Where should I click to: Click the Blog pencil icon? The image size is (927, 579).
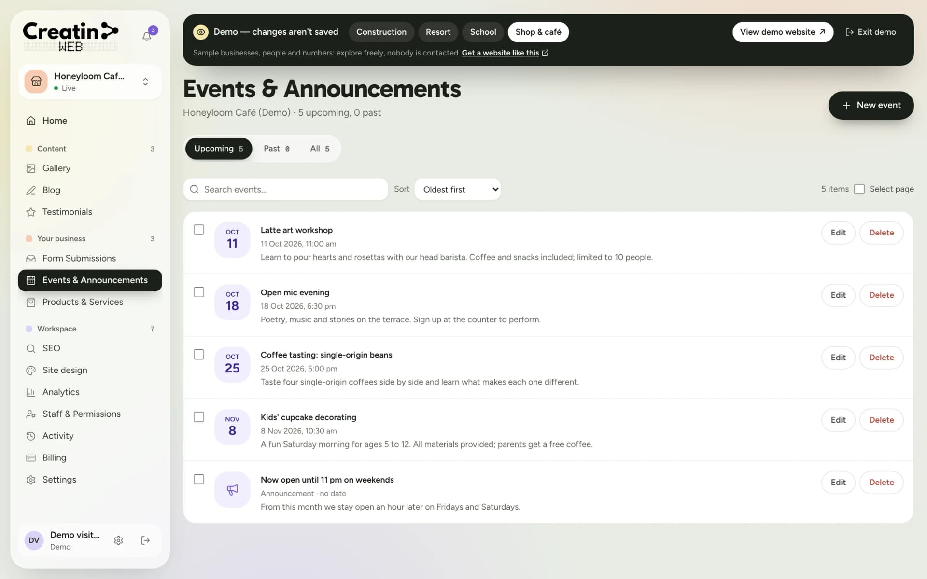pos(31,190)
